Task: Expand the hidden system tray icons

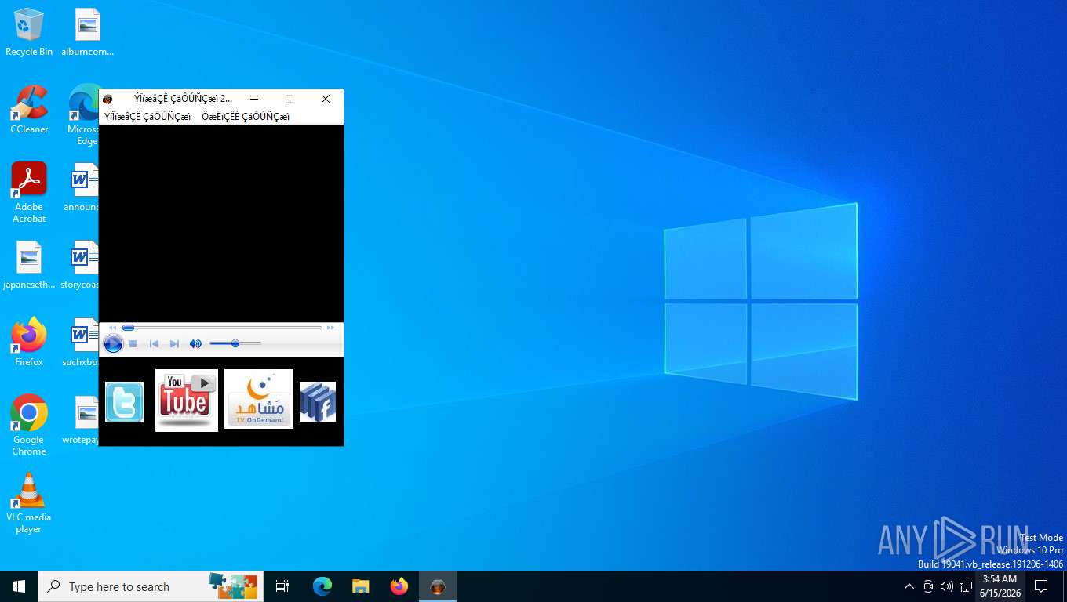Action: pos(909,586)
